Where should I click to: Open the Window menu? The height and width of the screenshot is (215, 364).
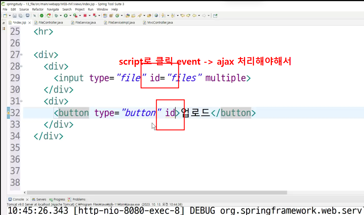(102, 9)
